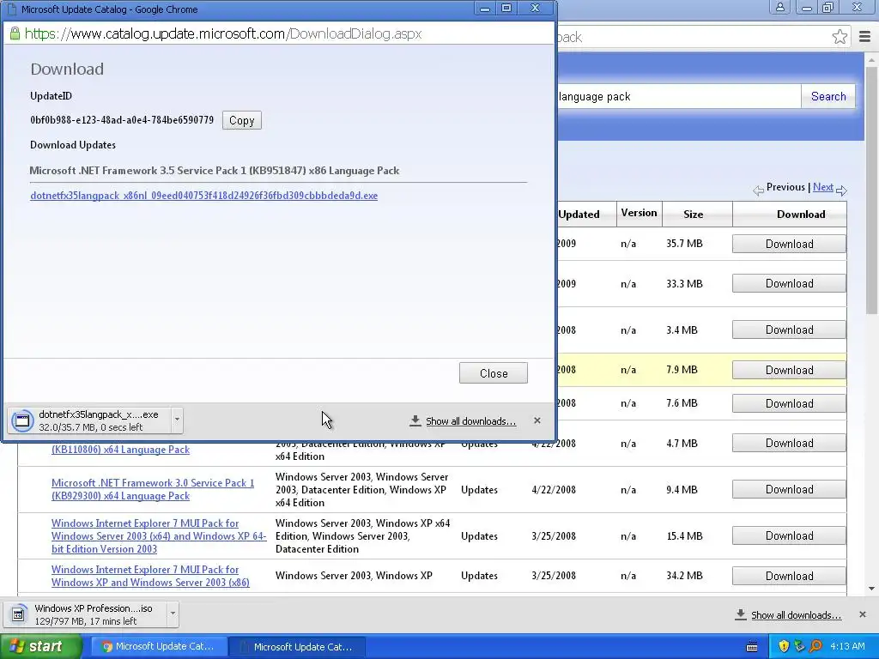Expand the dotnetfx35langpack download options arrow
The width and height of the screenshot is (879, 659).
(x=177, y=420)
